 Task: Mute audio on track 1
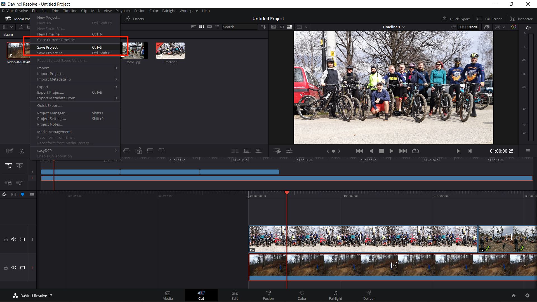[x=14, y=268]
